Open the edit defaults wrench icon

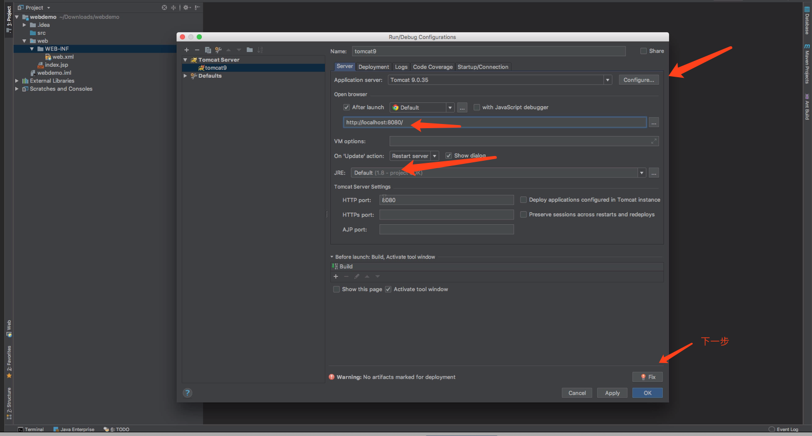click(x=218, y=50)
